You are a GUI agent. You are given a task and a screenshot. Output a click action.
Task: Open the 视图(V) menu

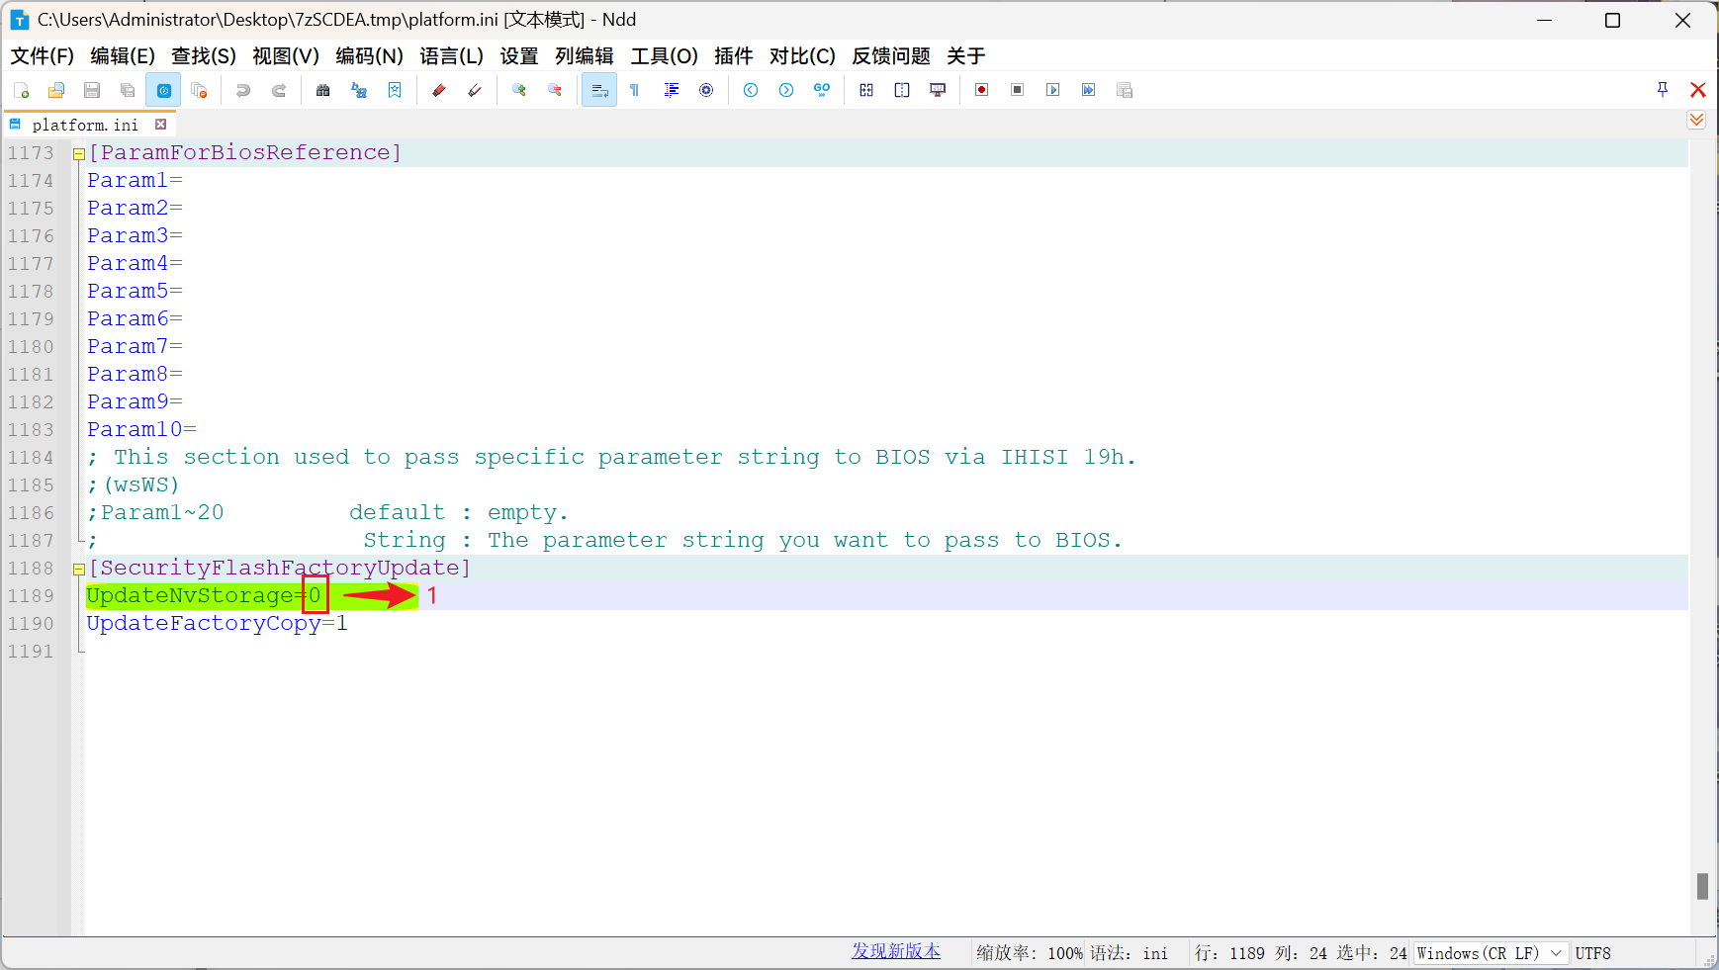(x=286, y=56)
